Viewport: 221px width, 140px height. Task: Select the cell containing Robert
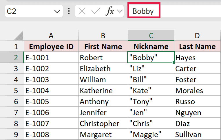pyautogui.click(x=103, y=57)
